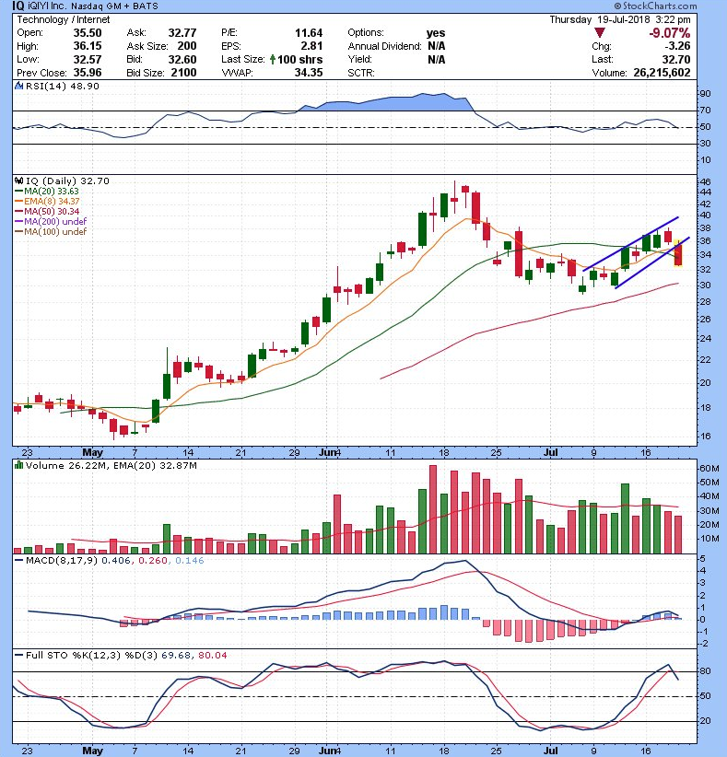Image resolution: width=727 pixels, height=757 pixels.
Task: Click the yellow-highlighted last candlestick
Action: point(678,252)
